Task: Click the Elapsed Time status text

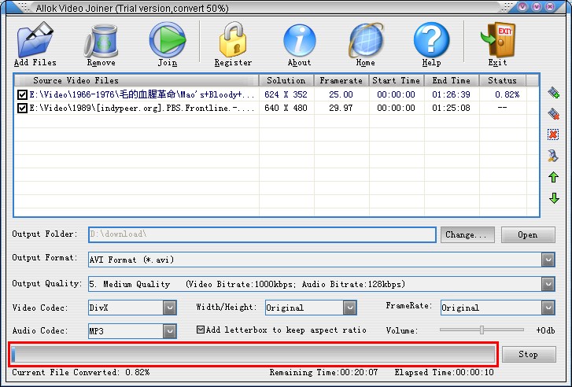Action: pyautogui.click(x=444, y=372)
